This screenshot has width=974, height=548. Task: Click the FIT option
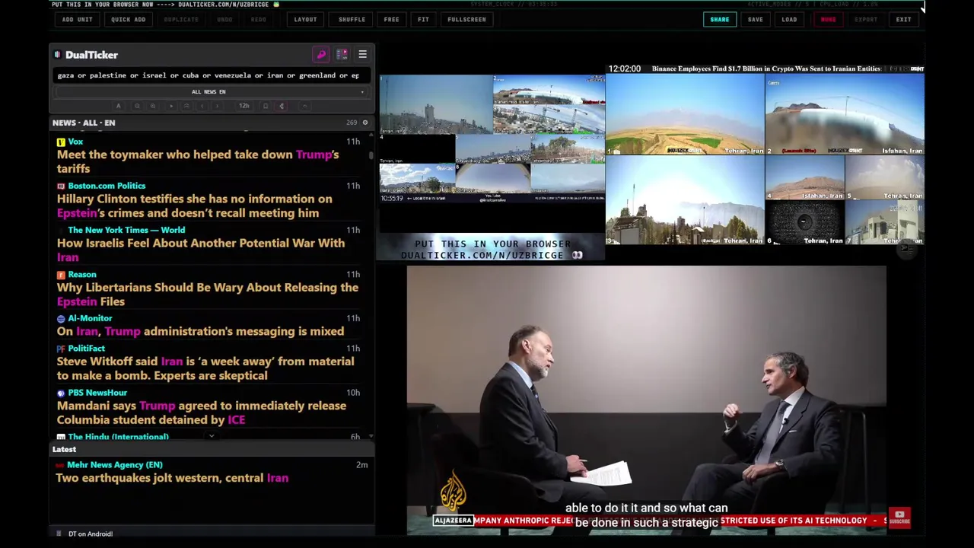(423, 20)
